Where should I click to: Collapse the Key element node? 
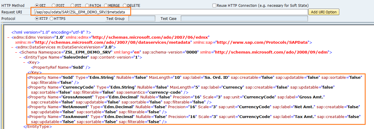(x=24, y=62)
